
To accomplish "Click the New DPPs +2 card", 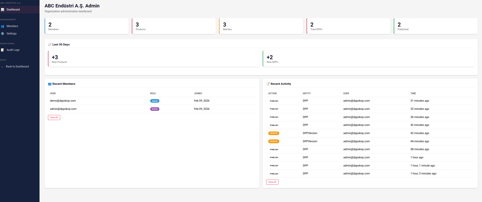I will [369, 59].
